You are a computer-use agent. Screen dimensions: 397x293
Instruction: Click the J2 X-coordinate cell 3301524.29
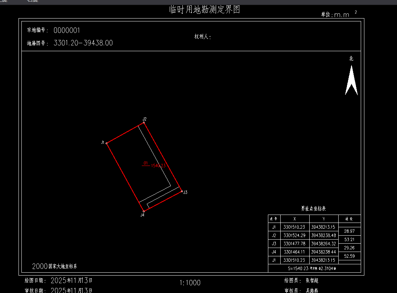[294, 235]
